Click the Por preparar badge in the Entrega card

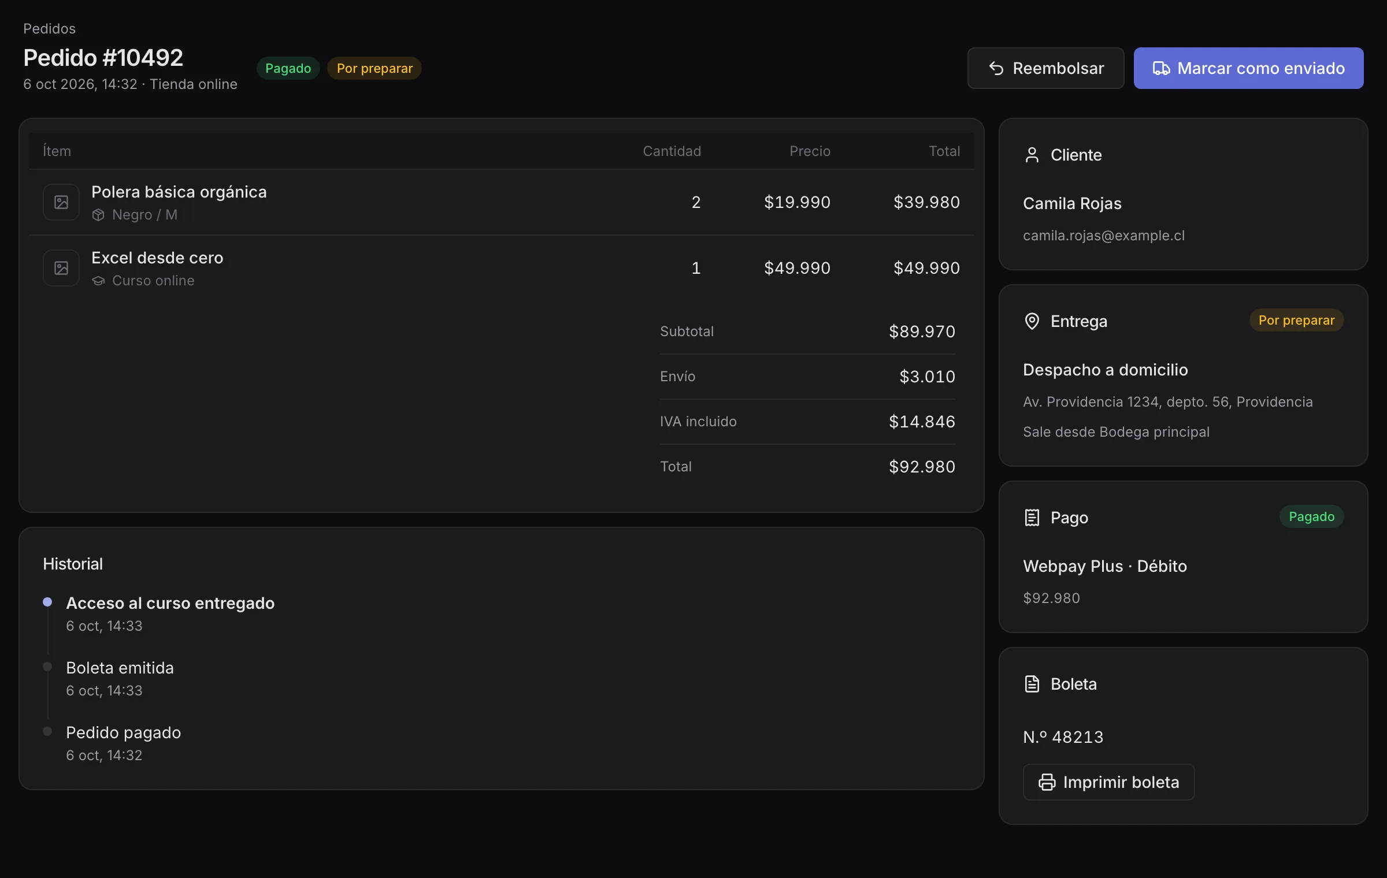(1296, 320)
